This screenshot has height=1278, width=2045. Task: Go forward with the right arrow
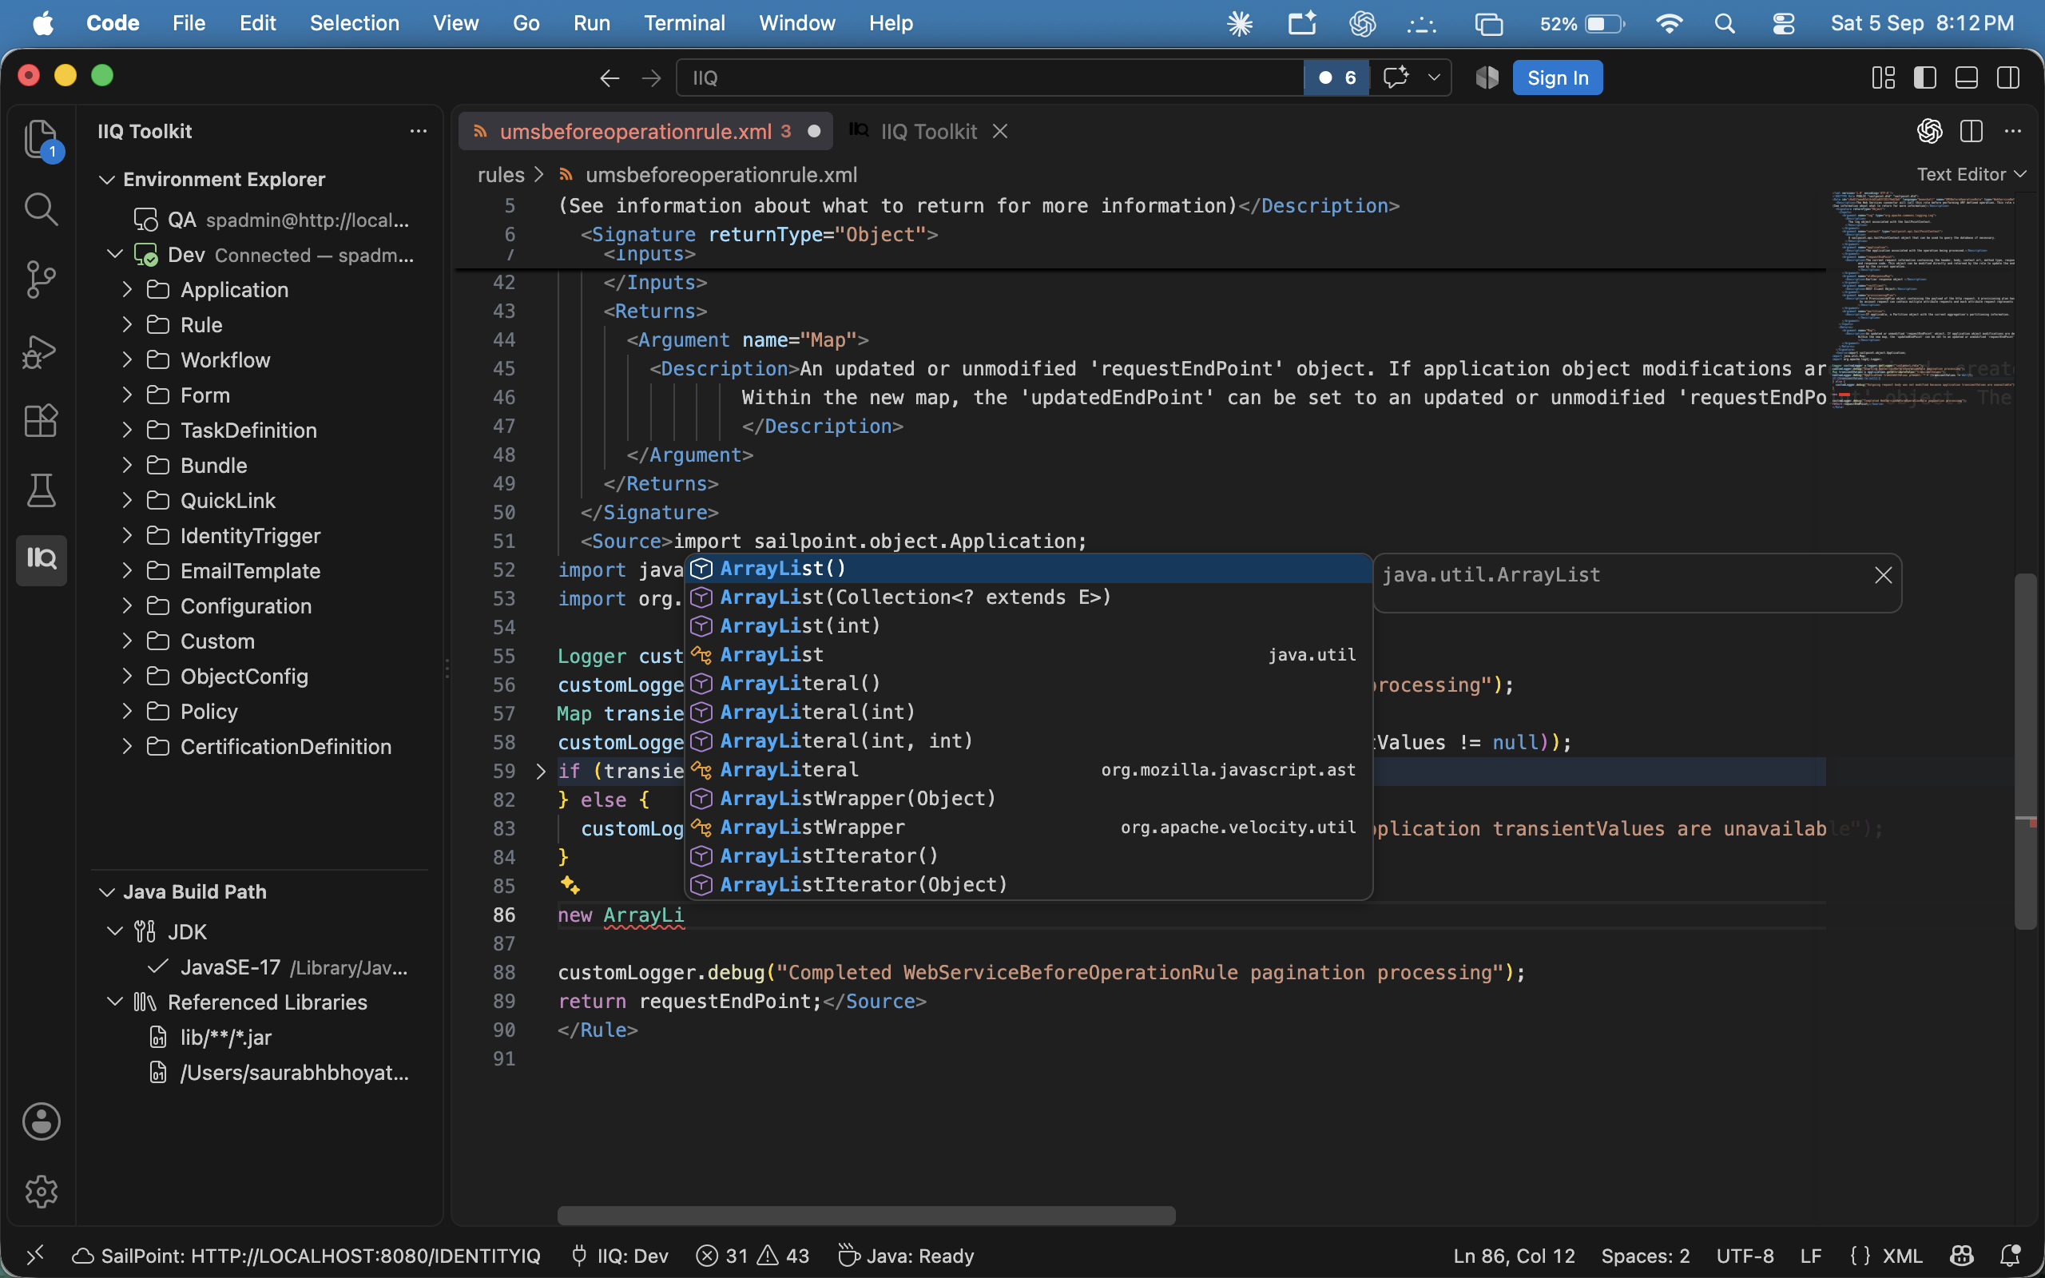651,77
